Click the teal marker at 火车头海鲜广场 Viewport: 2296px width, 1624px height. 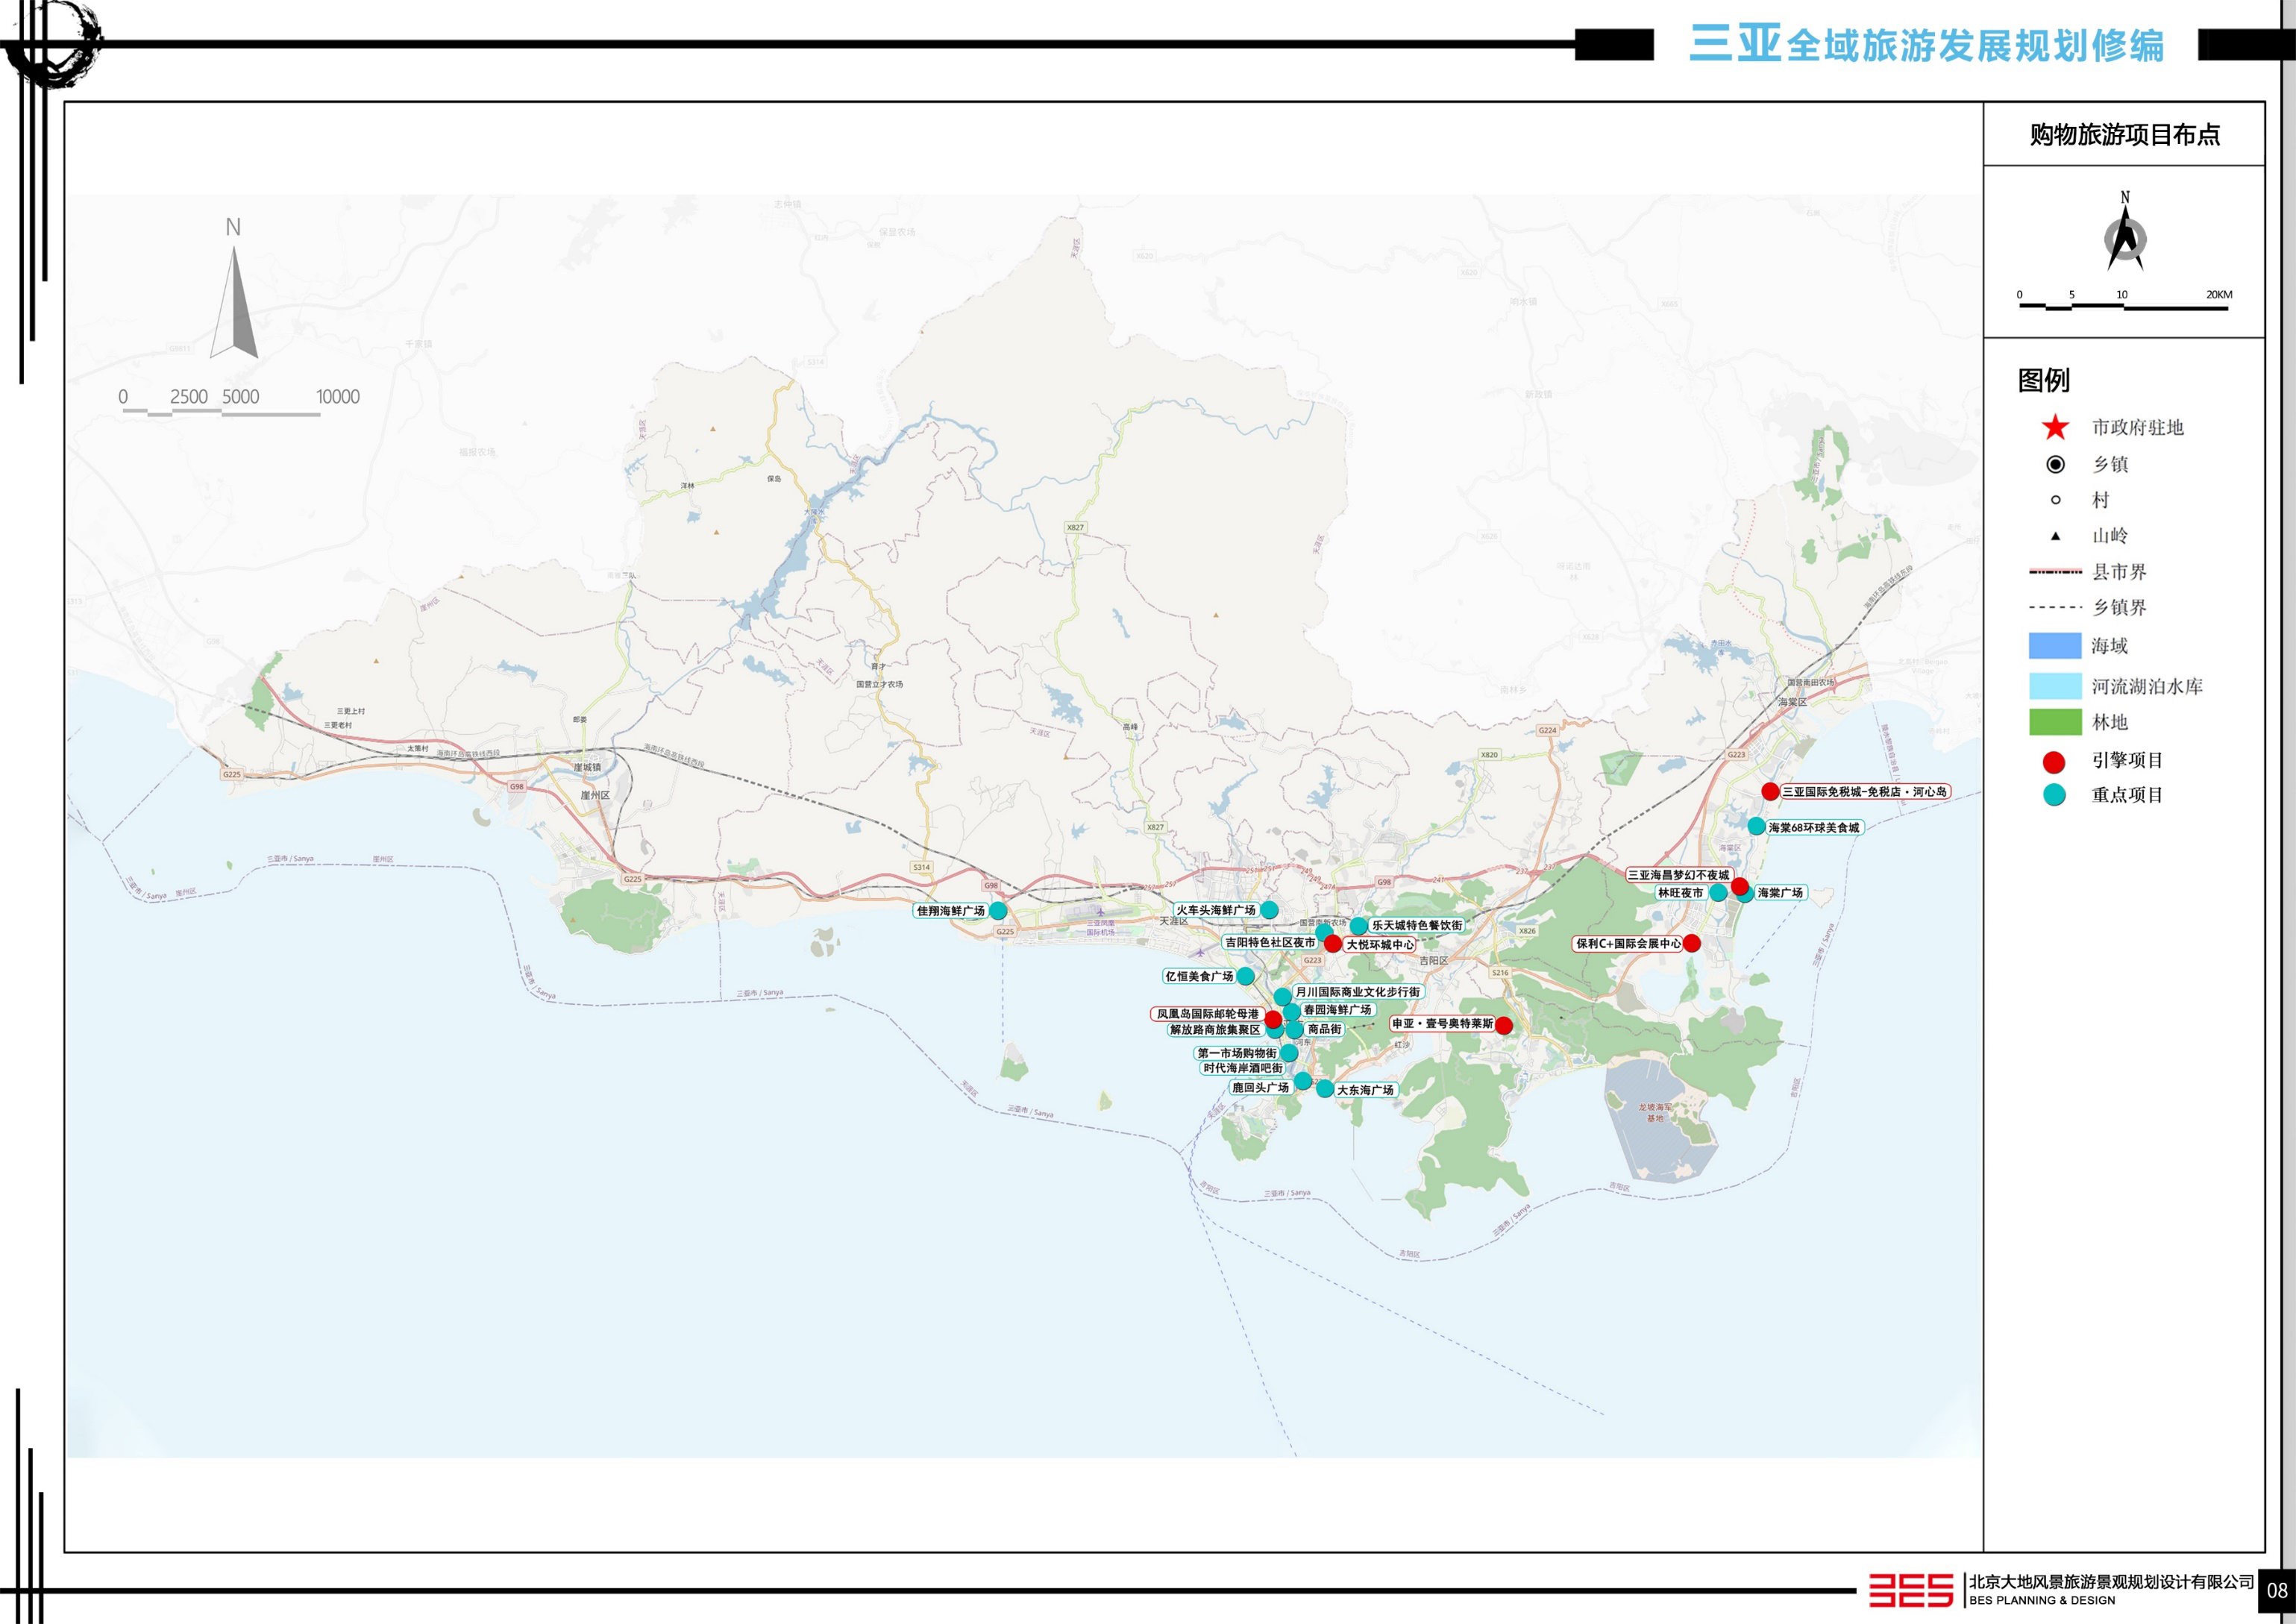point(1268,909)
